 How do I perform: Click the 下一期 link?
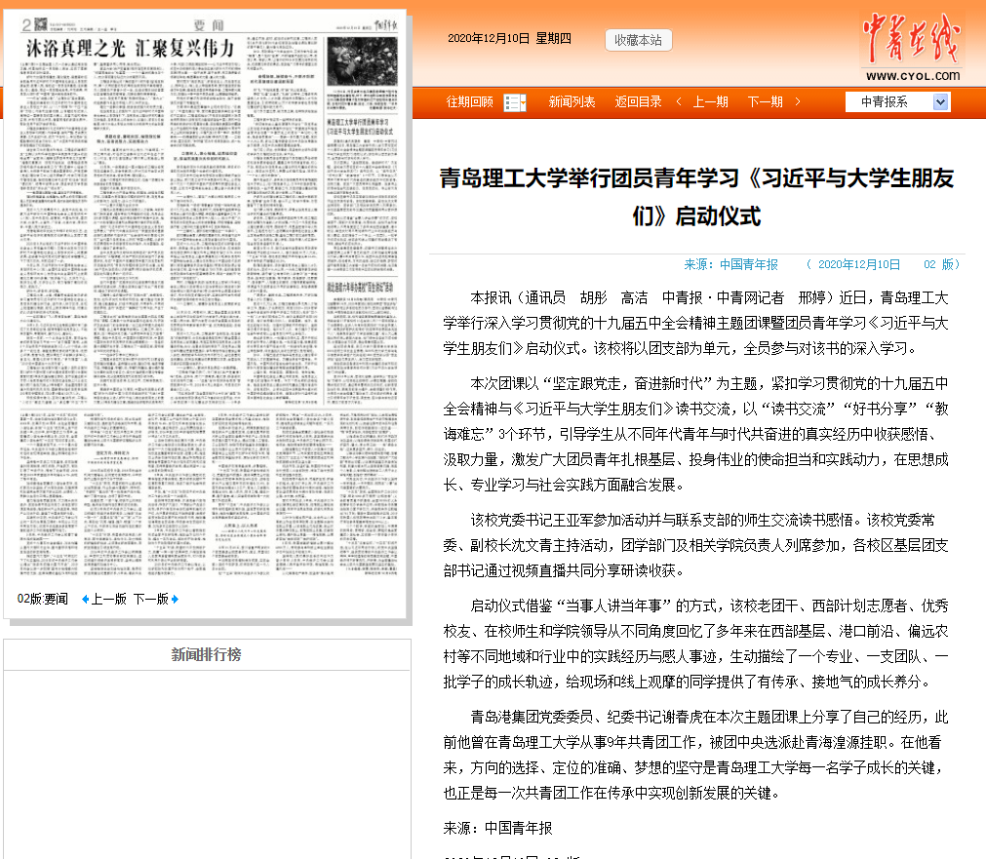[765, 102]
